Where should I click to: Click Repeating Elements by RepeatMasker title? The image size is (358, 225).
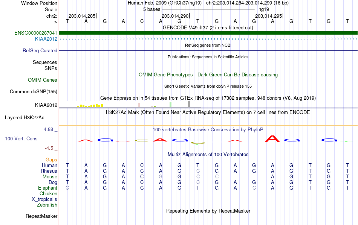(x=208, y=211)
